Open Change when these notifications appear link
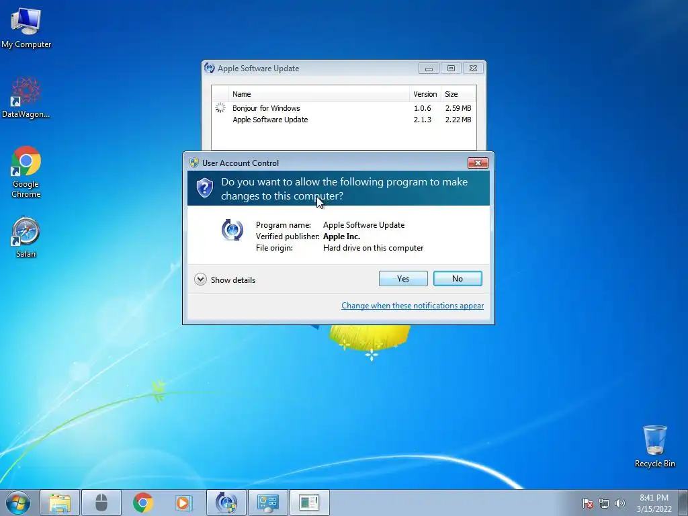Screen dimensions: 688x516 click(413, 306)
